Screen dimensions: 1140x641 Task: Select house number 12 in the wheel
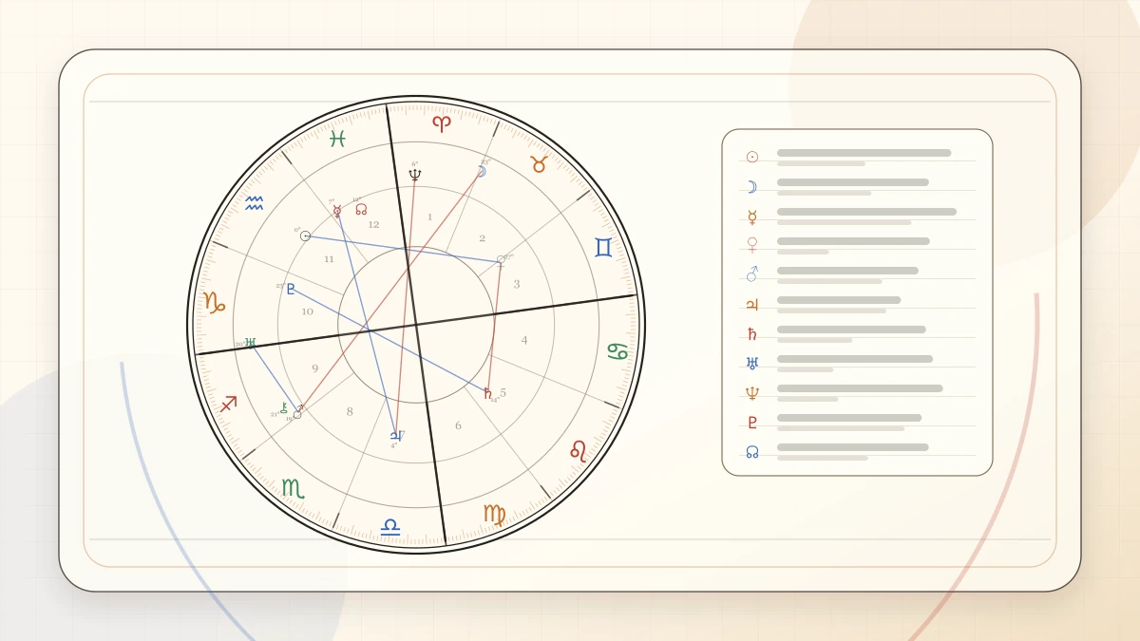point(373,225)
